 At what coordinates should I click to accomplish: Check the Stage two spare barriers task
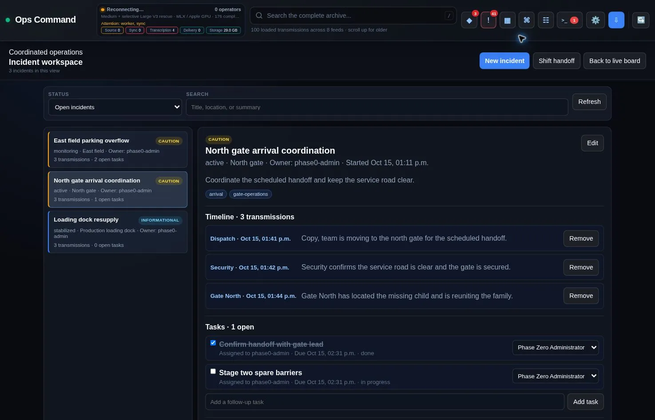pos(213,371)
